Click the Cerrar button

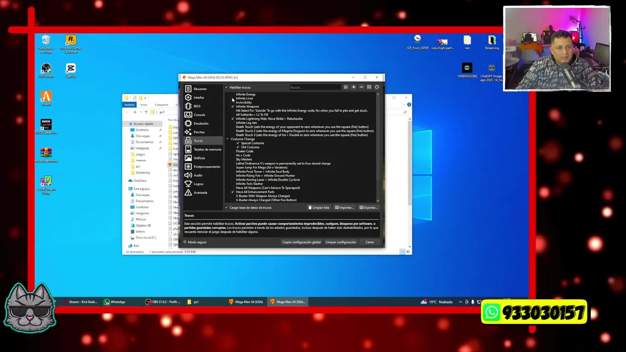pos(370,242)
